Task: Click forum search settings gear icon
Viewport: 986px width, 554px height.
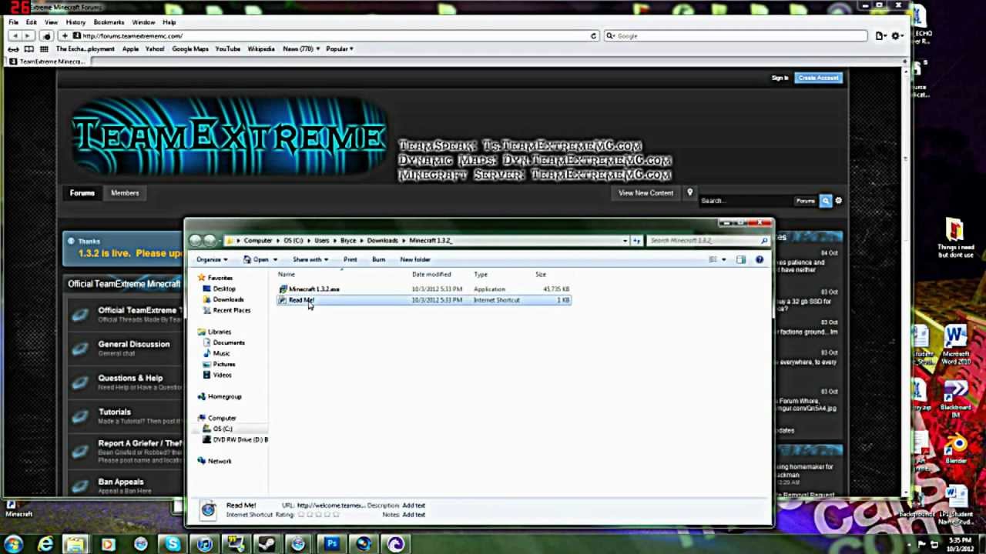Action: pos(838,201)
